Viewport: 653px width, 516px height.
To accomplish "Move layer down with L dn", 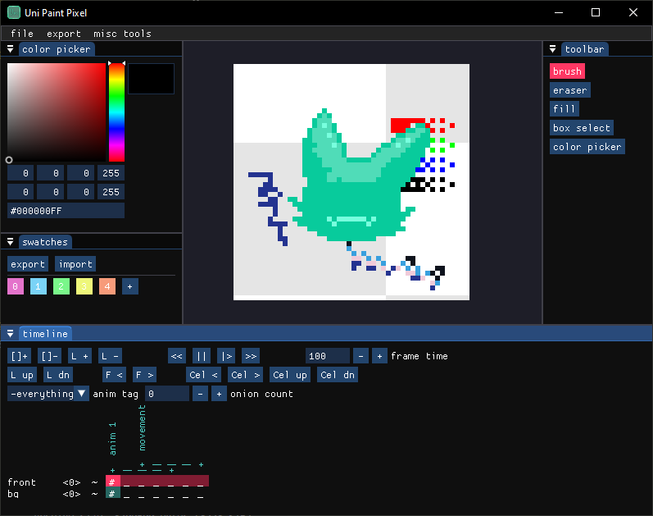I will click(58, 375).
